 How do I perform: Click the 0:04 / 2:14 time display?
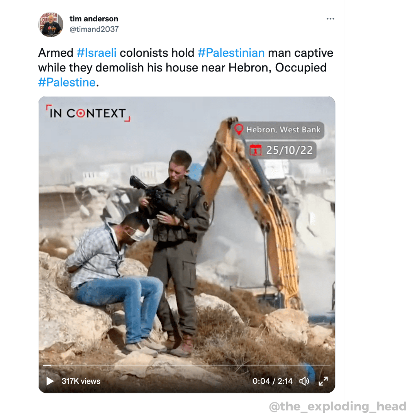[x=272, y=381]
